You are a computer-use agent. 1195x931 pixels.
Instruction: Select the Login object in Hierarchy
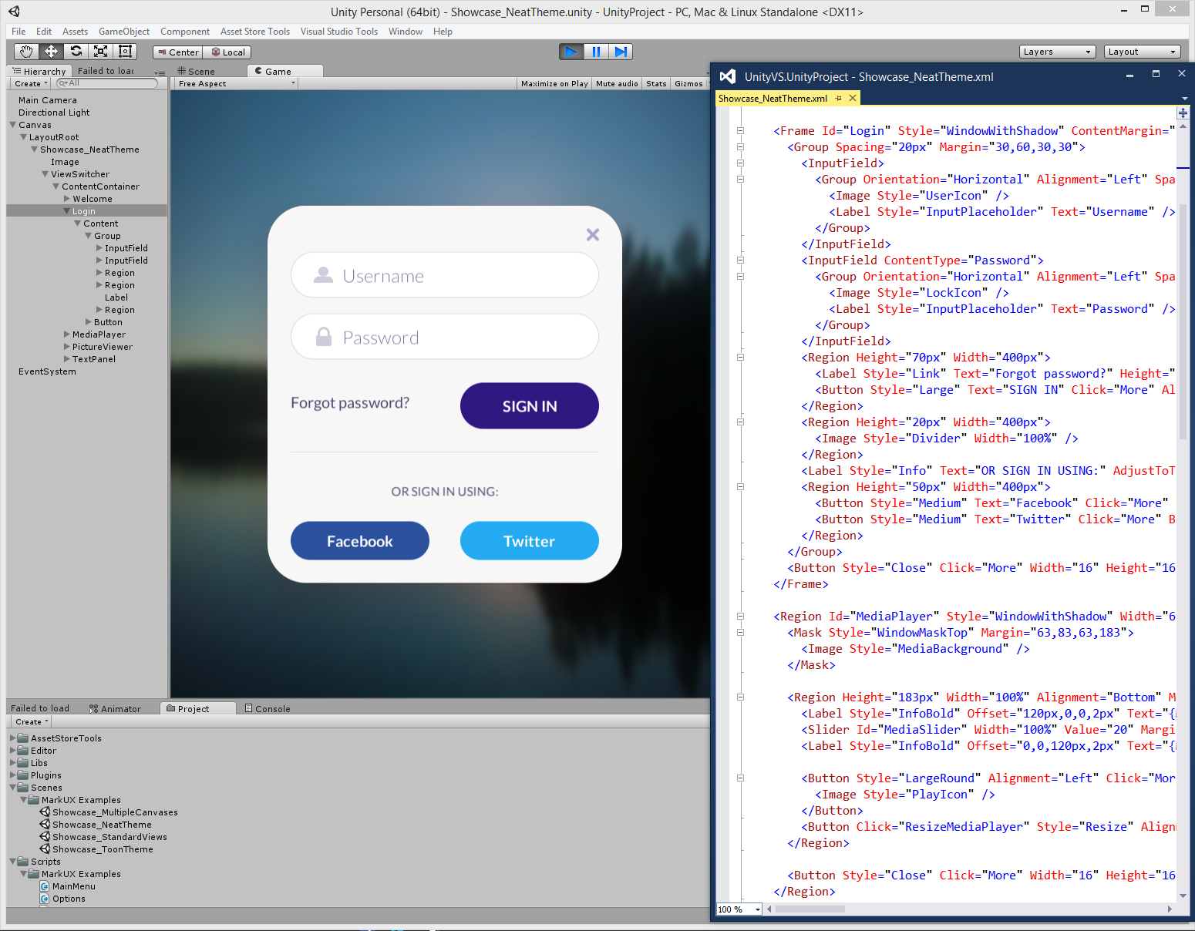point(83,210)
